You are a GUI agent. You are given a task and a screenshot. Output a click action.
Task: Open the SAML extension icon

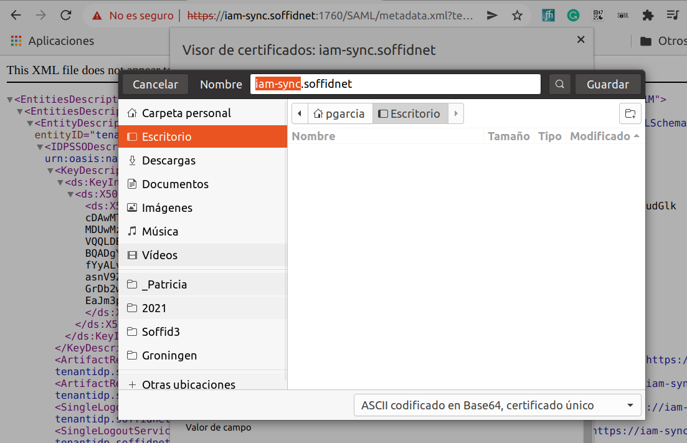(623, 16)
